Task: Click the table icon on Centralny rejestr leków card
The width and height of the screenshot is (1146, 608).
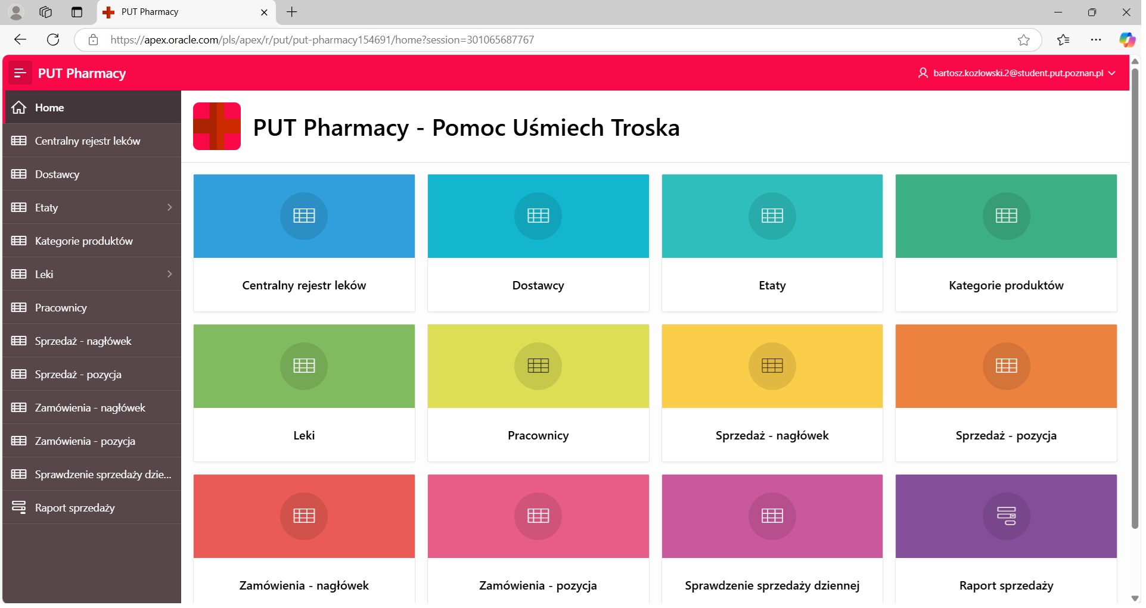Action: pyautogui.click(x=304, y=216)
